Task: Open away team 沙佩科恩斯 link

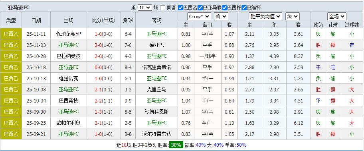Action: (157, 112)
